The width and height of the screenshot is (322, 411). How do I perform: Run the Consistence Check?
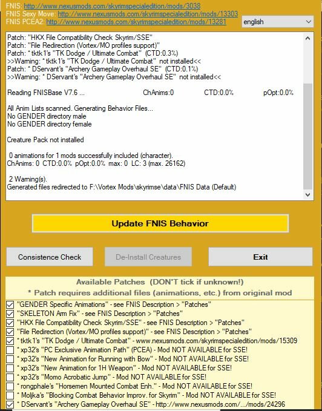click(50, 257)
